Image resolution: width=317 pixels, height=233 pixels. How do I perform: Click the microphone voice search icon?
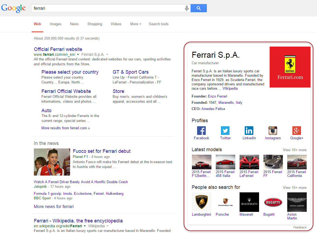(187, 8)
